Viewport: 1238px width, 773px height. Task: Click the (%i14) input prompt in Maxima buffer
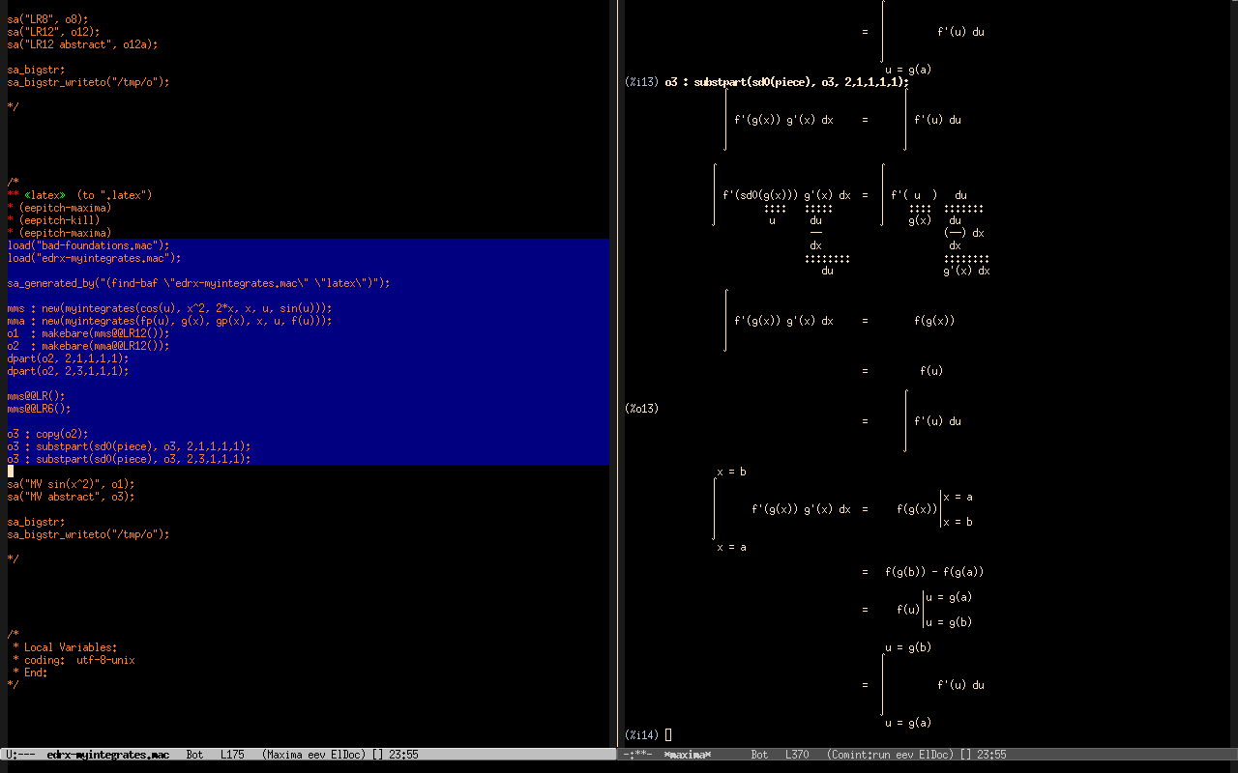tap(641, 735)
